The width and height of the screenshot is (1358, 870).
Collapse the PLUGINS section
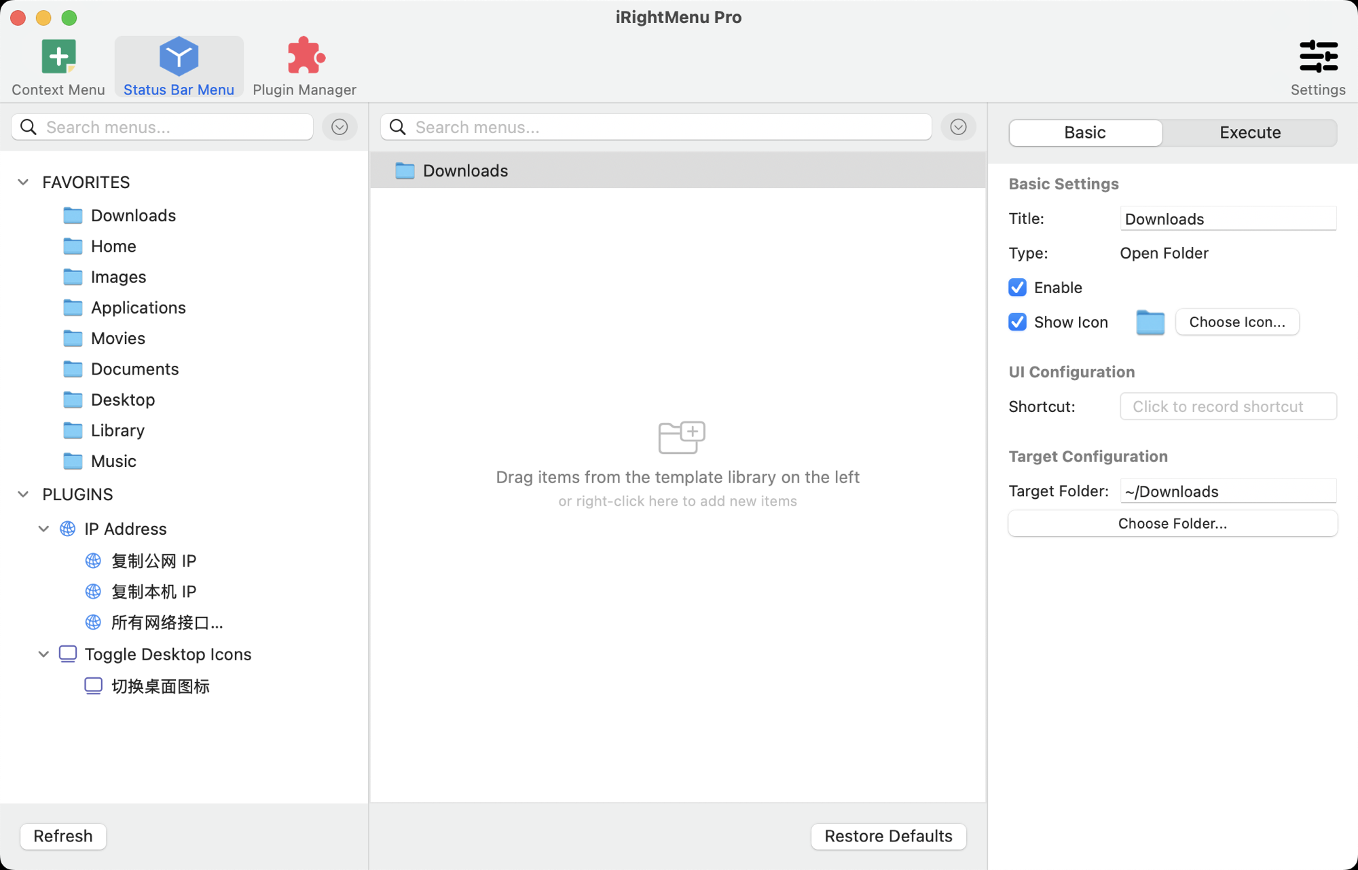coord(23,495)
